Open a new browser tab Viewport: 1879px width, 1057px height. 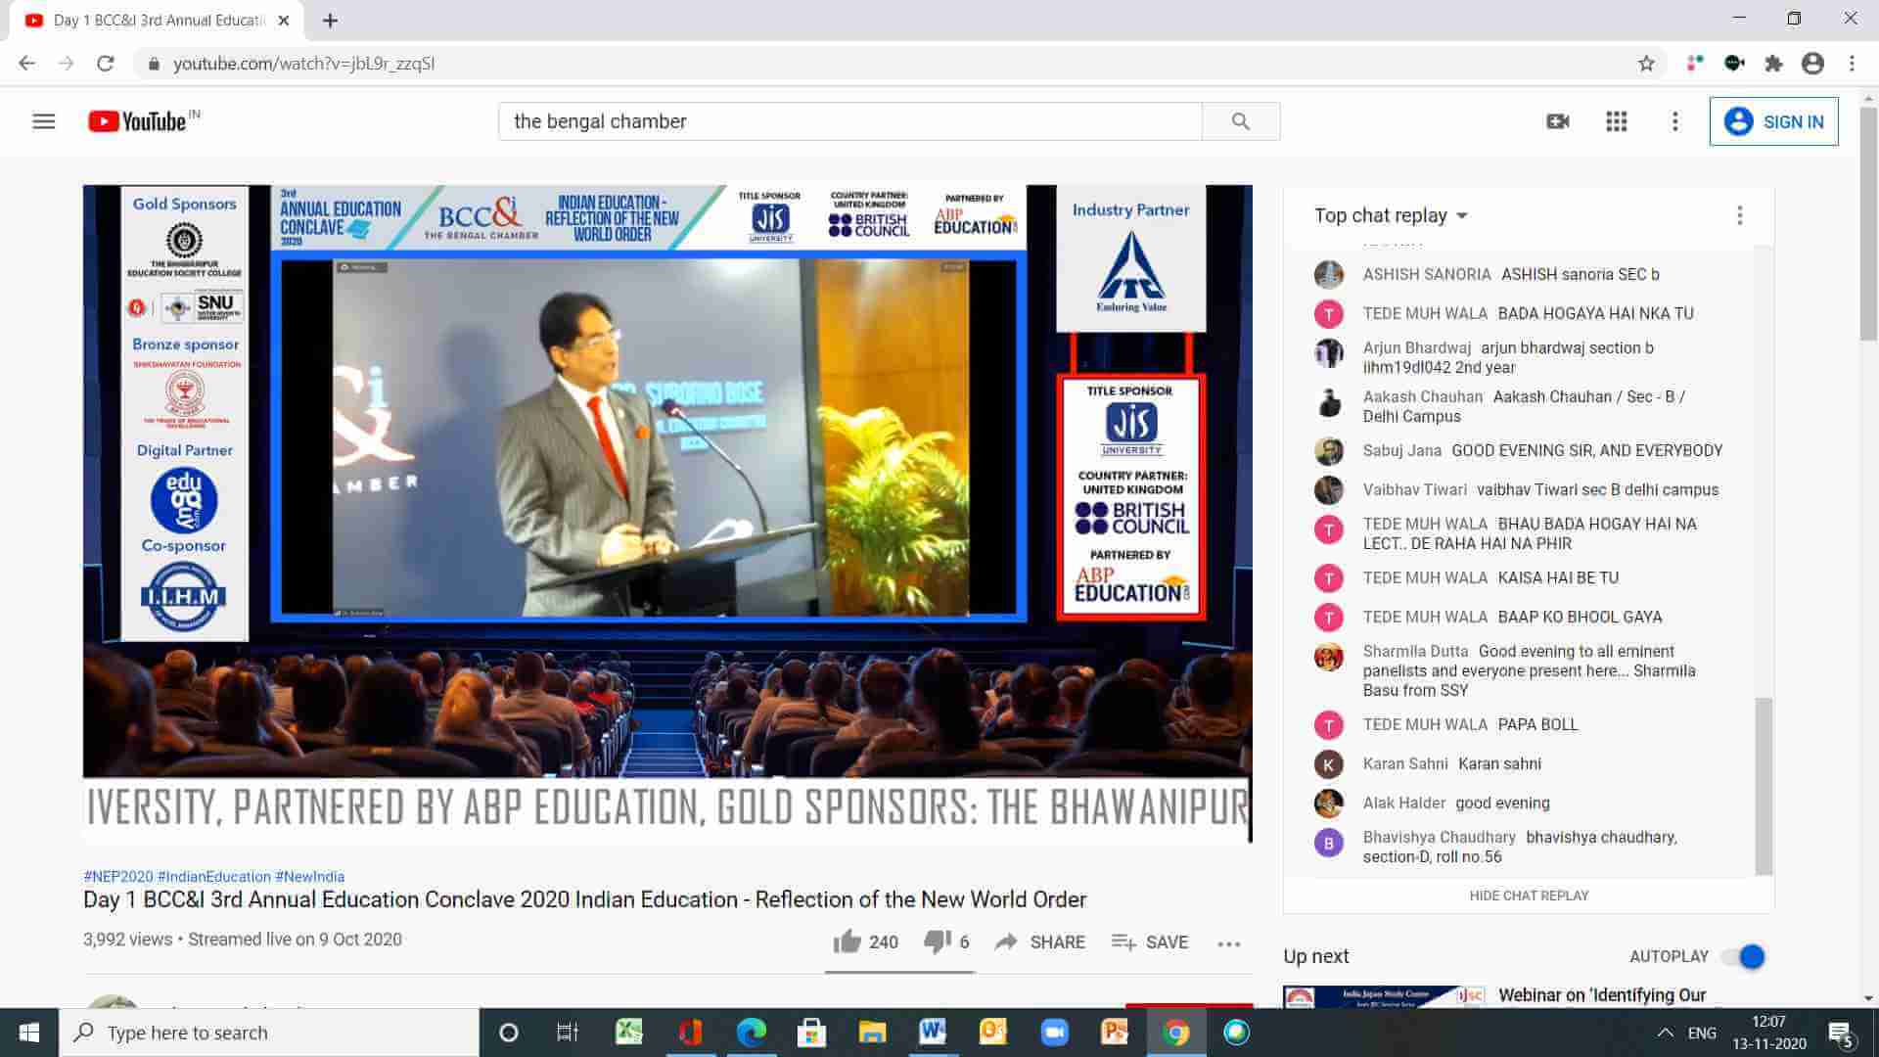[x=330, y=21]
